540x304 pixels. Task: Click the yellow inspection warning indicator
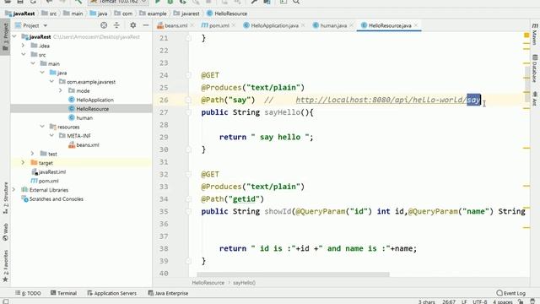pos(526,35)
